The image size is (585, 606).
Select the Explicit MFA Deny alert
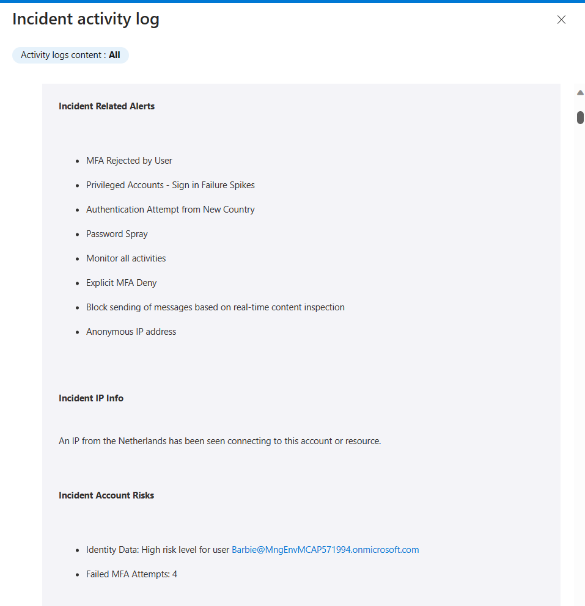tap(121, 283)
